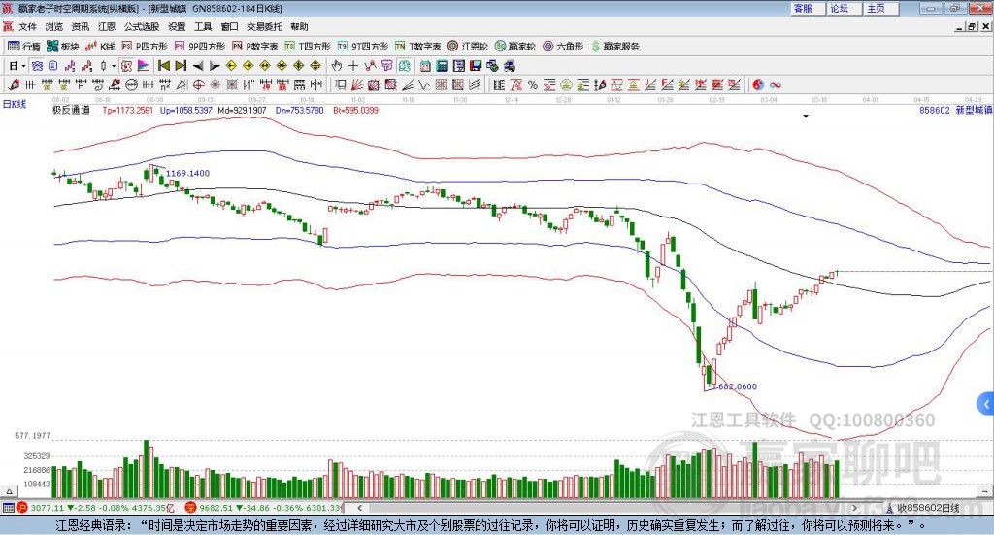This screenshot has height=535, width=994.
Task: Open the 江恩轮 Gann wheel
Action: pos(468,47)
